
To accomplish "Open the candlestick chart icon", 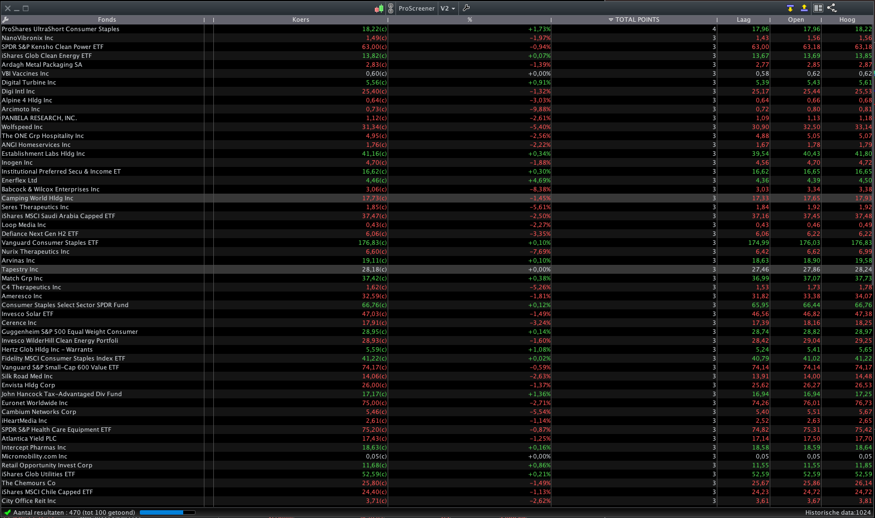I will click(x=379, y=8).
